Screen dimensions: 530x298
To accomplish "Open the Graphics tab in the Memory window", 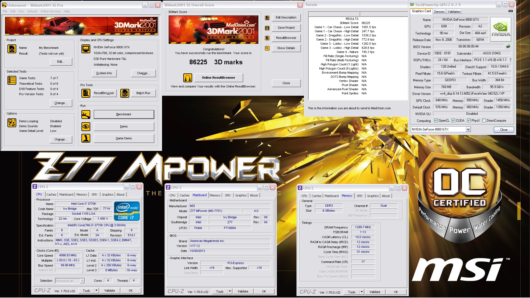I will click(x=373, y=196).
